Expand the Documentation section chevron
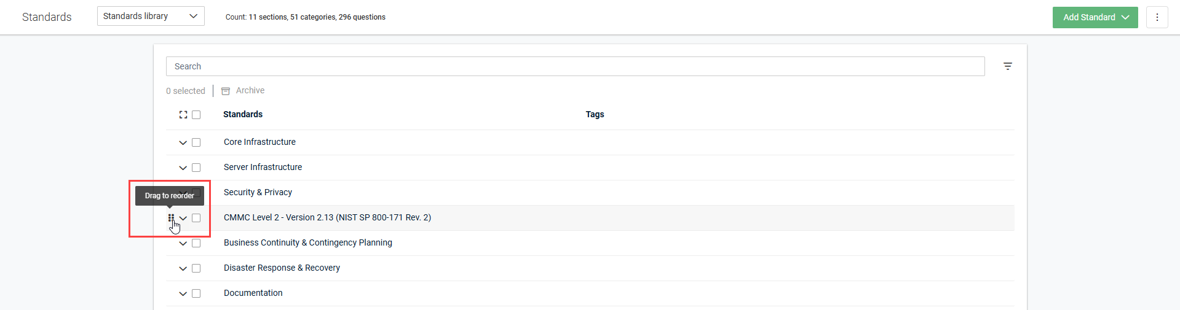This screenshot has width=1180, height=310. [183, 293]
